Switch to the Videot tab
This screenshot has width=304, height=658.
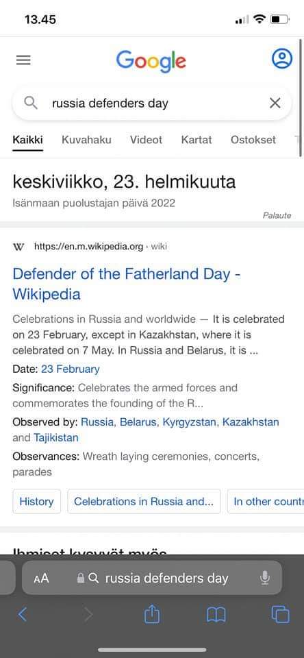tap(146, 140)
